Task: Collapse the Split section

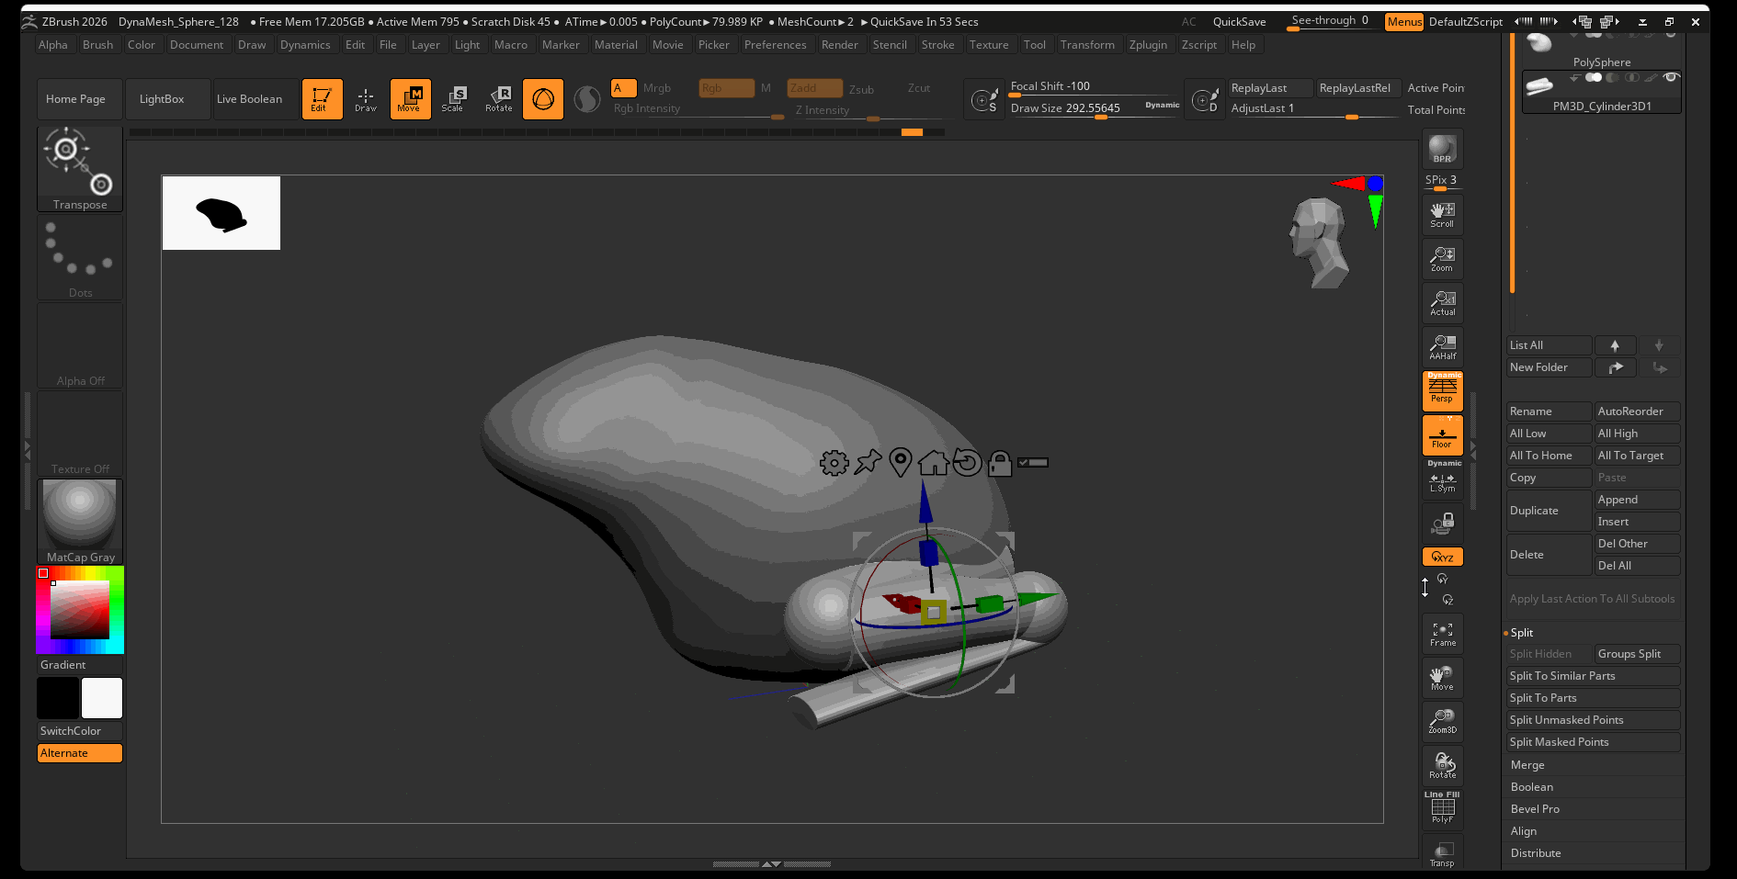Action: (1522, 633)
